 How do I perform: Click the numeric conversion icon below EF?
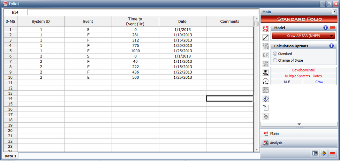coord(265,64)
